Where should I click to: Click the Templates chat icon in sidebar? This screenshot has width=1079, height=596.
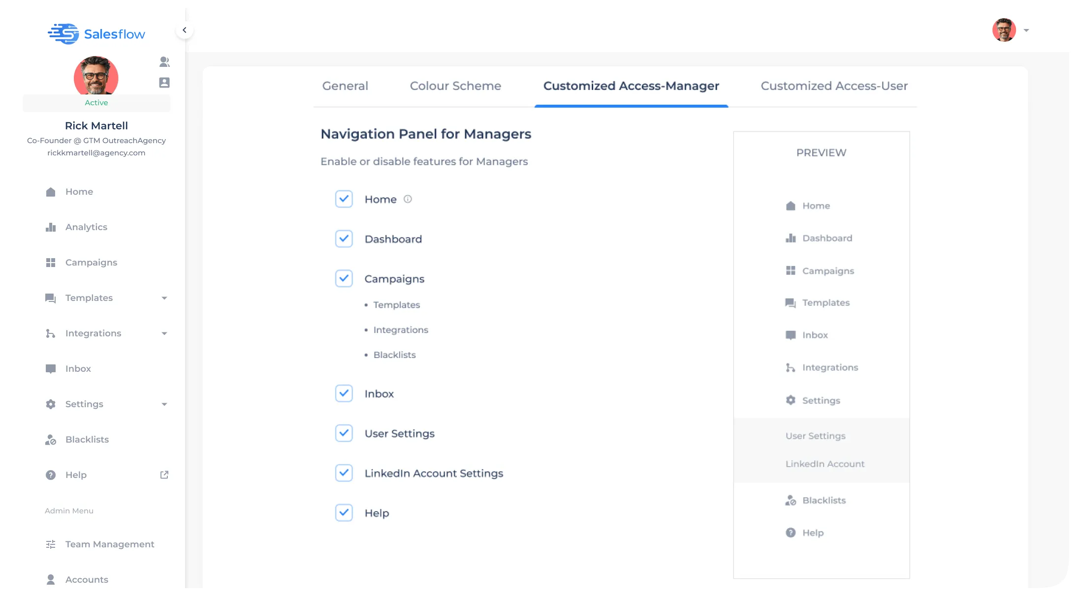(x=51, y=298)
